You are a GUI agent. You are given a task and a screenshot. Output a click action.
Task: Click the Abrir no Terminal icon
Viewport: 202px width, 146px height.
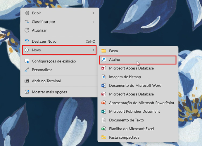tap(27, 81)
